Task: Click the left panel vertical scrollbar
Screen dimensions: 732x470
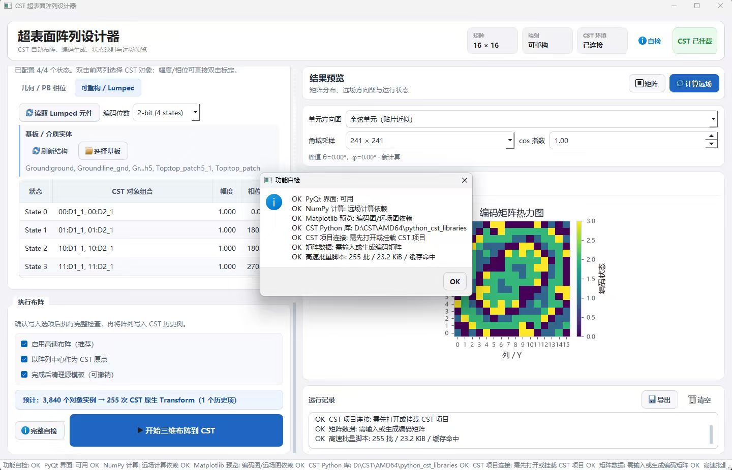Action: tap(294, 378)
